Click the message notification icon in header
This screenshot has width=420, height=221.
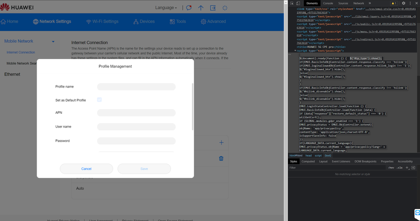(189, 8)
